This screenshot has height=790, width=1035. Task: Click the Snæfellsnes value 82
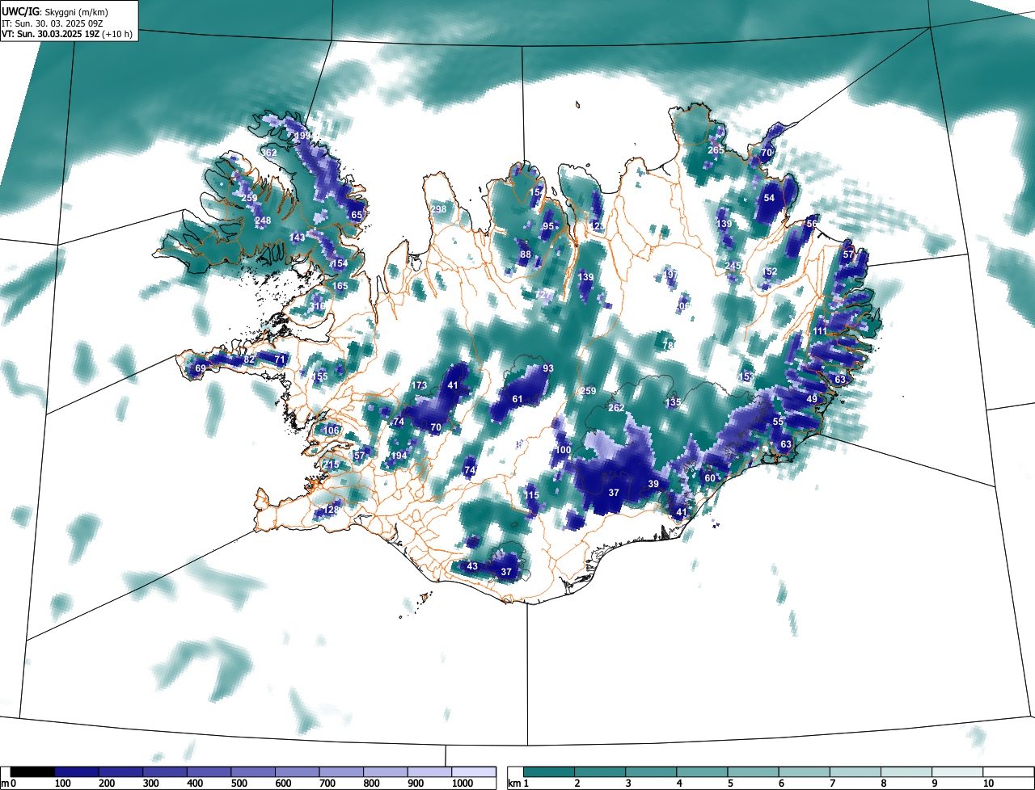249,359
